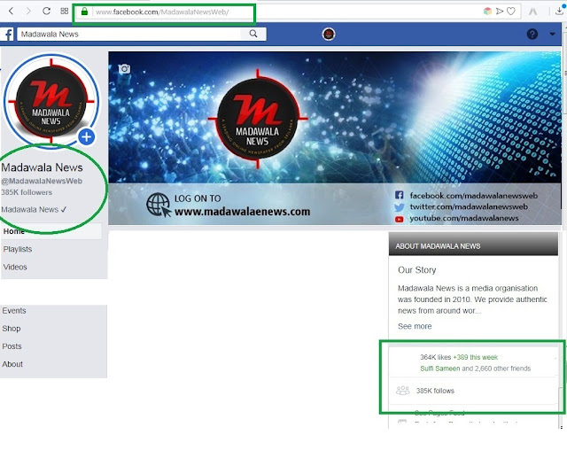Viewport: 567px width, 458px height.
Task: Click the green secure padlock icon
Action: (x=84, y=12)
